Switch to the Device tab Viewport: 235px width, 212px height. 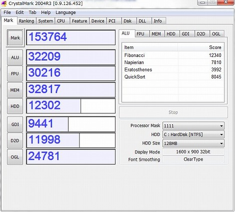click(x=97, y=21)
